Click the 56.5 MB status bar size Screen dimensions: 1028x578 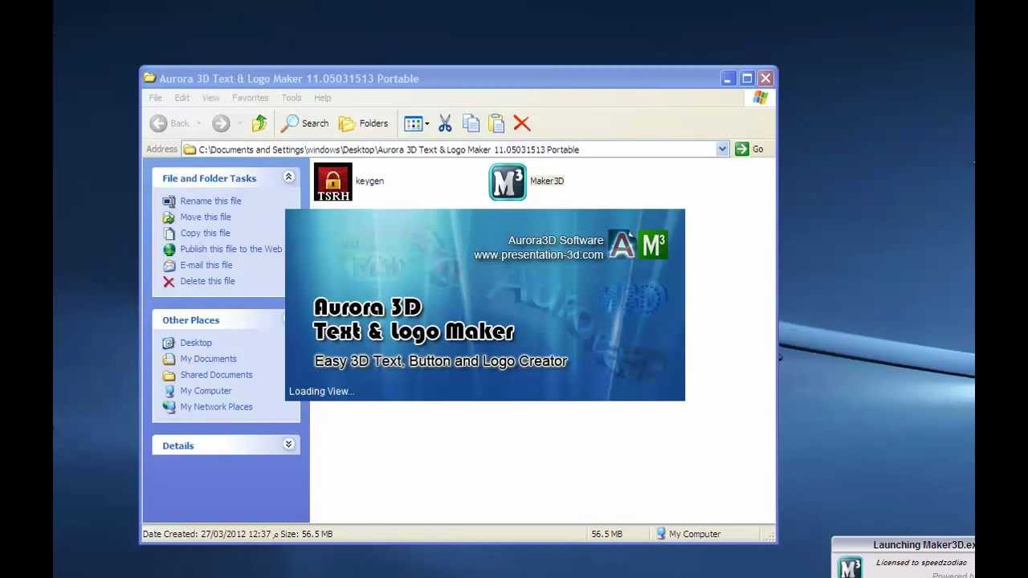coord(606,534)
